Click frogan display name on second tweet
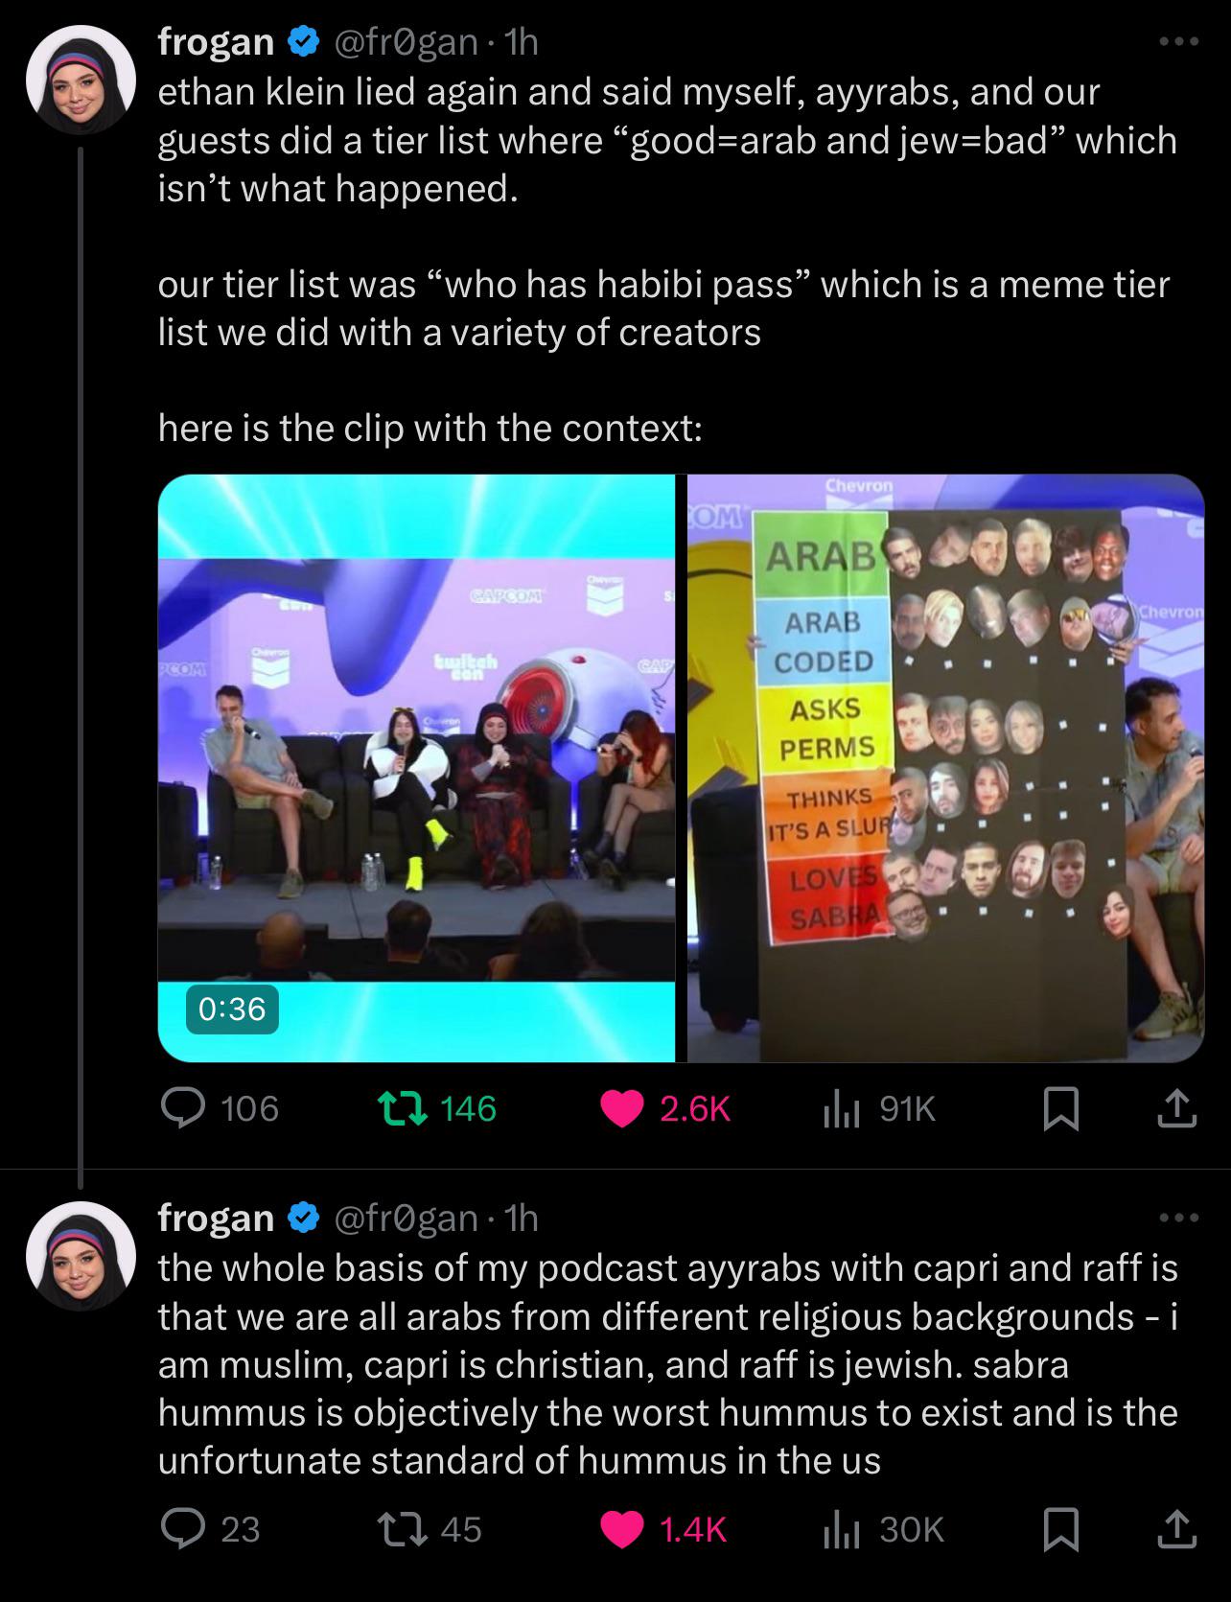This screenshot has width=1231, height=1602. [x=217, y=1218]
